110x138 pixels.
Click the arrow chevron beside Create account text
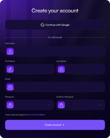click(63, 125)
